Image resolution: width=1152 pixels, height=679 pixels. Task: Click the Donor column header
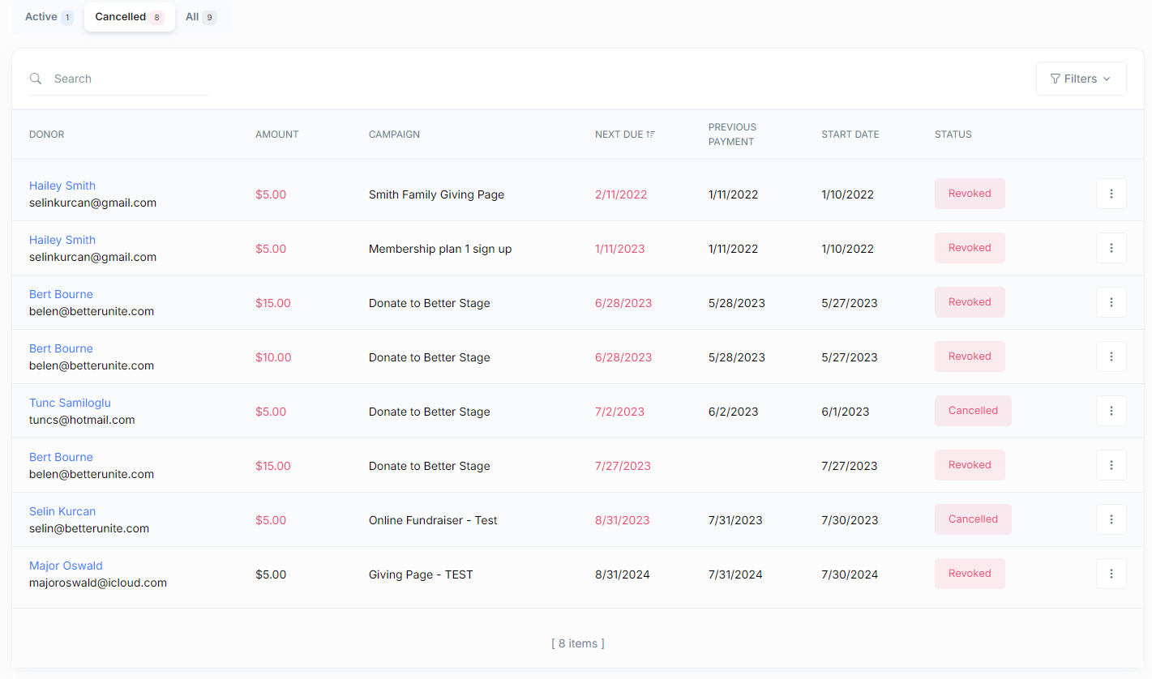coord(47,135)
